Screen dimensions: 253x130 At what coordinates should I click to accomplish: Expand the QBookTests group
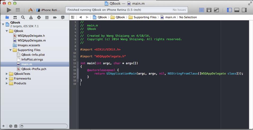coord(7,74)
